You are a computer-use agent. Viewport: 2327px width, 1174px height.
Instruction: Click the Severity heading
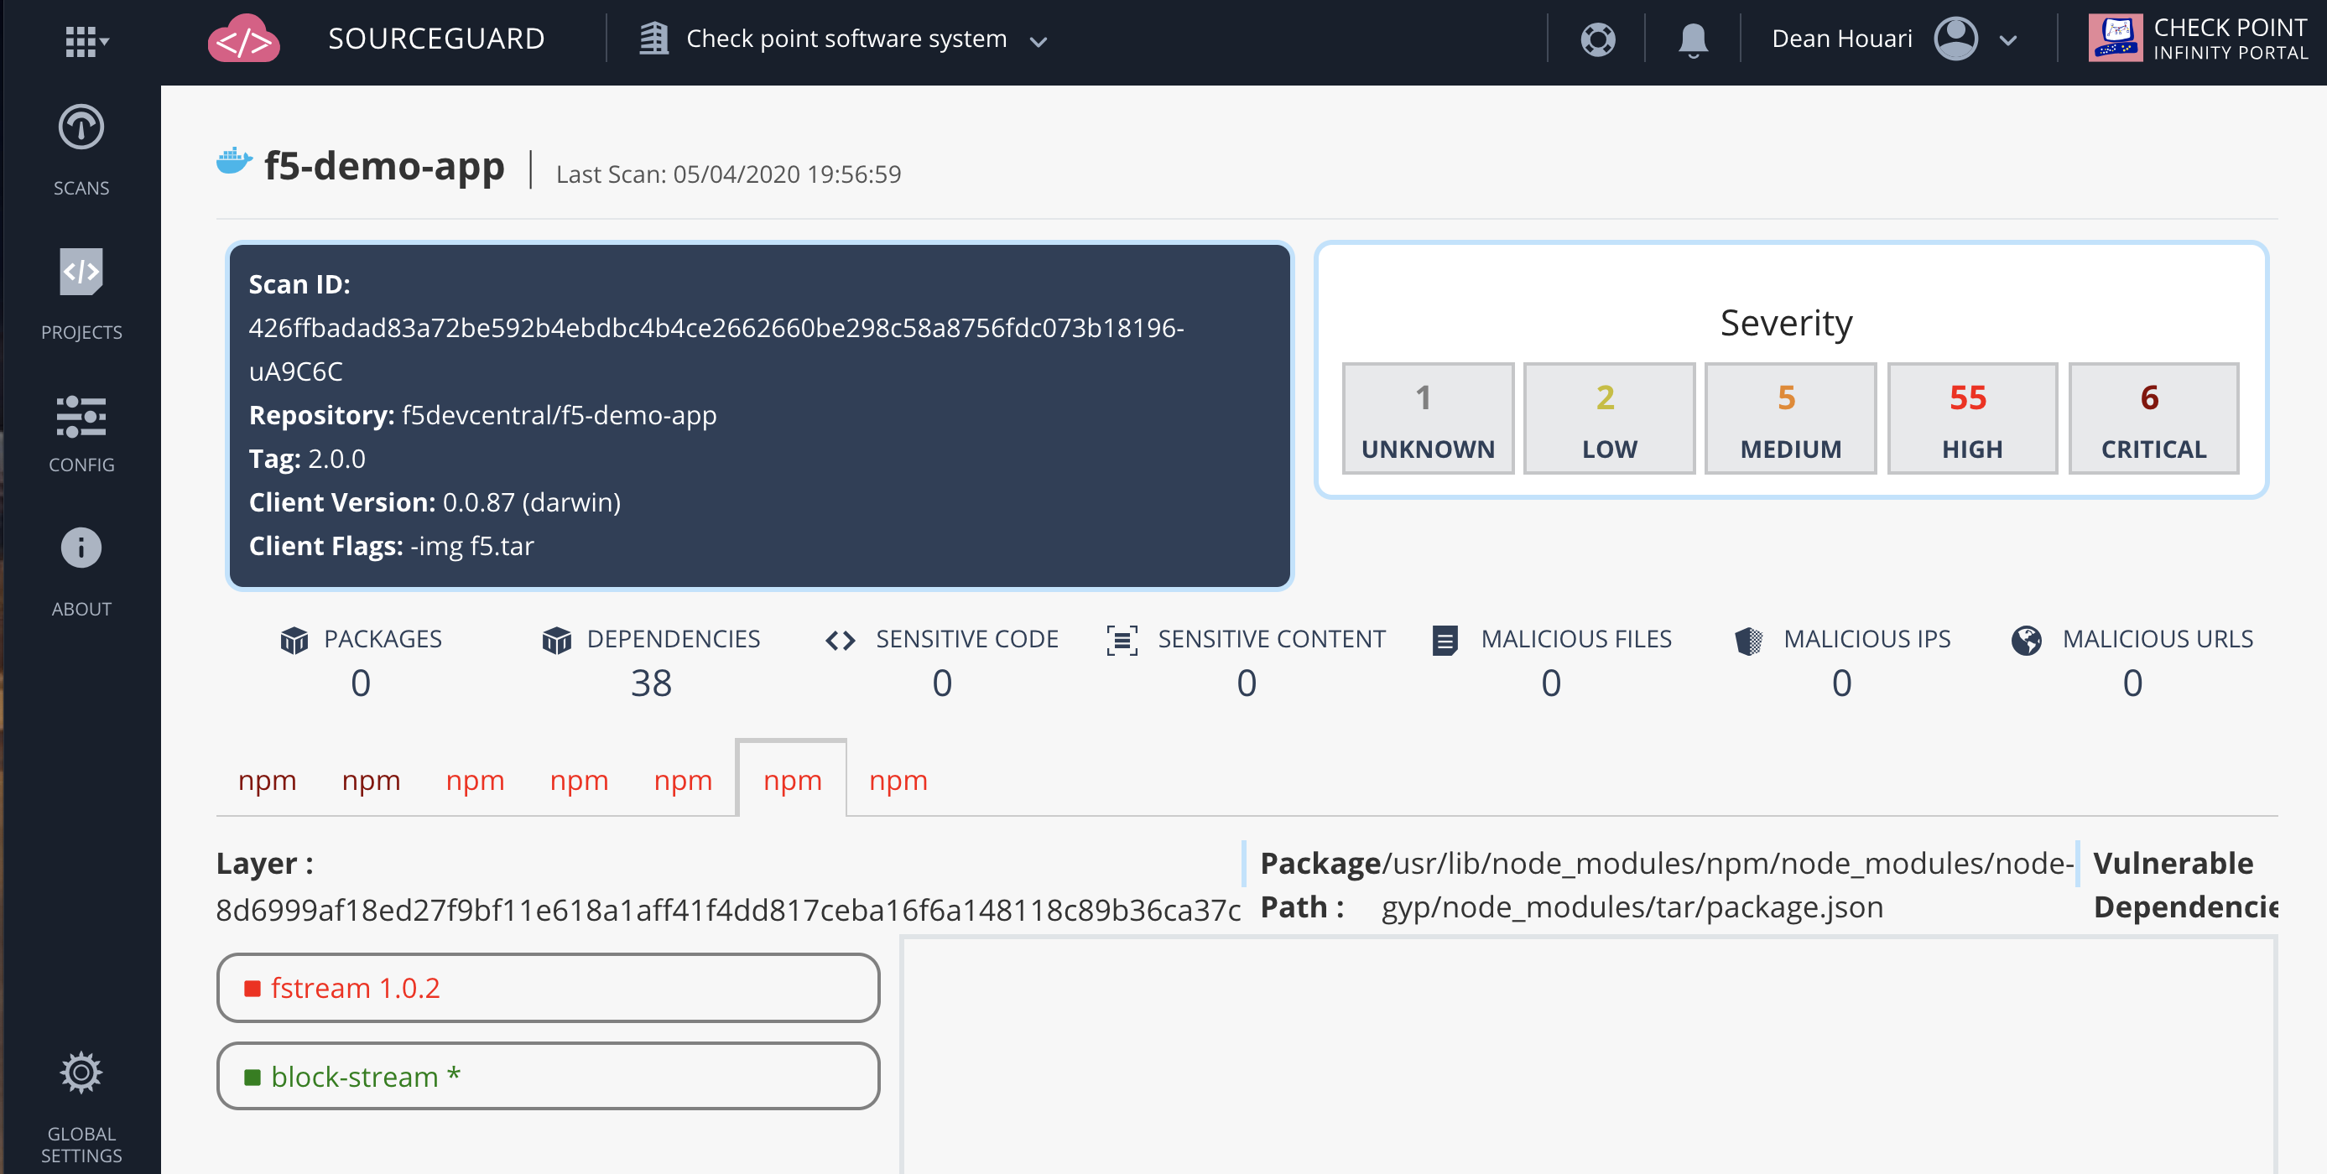[1786, 324]
